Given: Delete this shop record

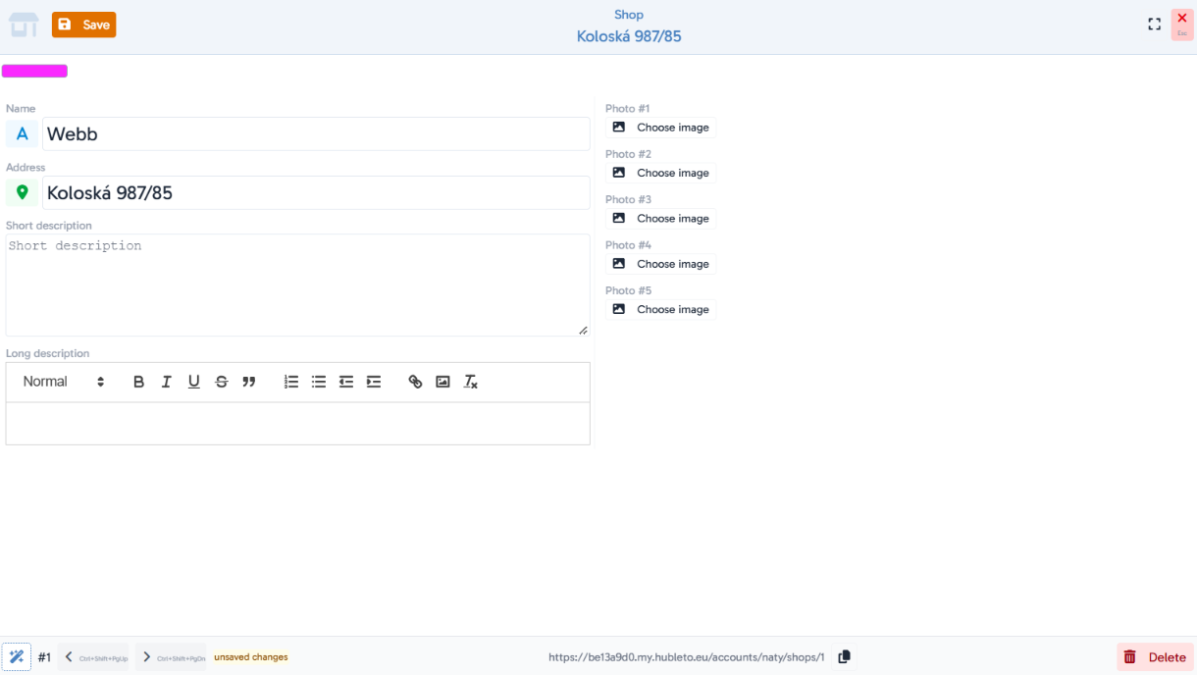Looking at the screenshot, I should (x=1155, y=657).
